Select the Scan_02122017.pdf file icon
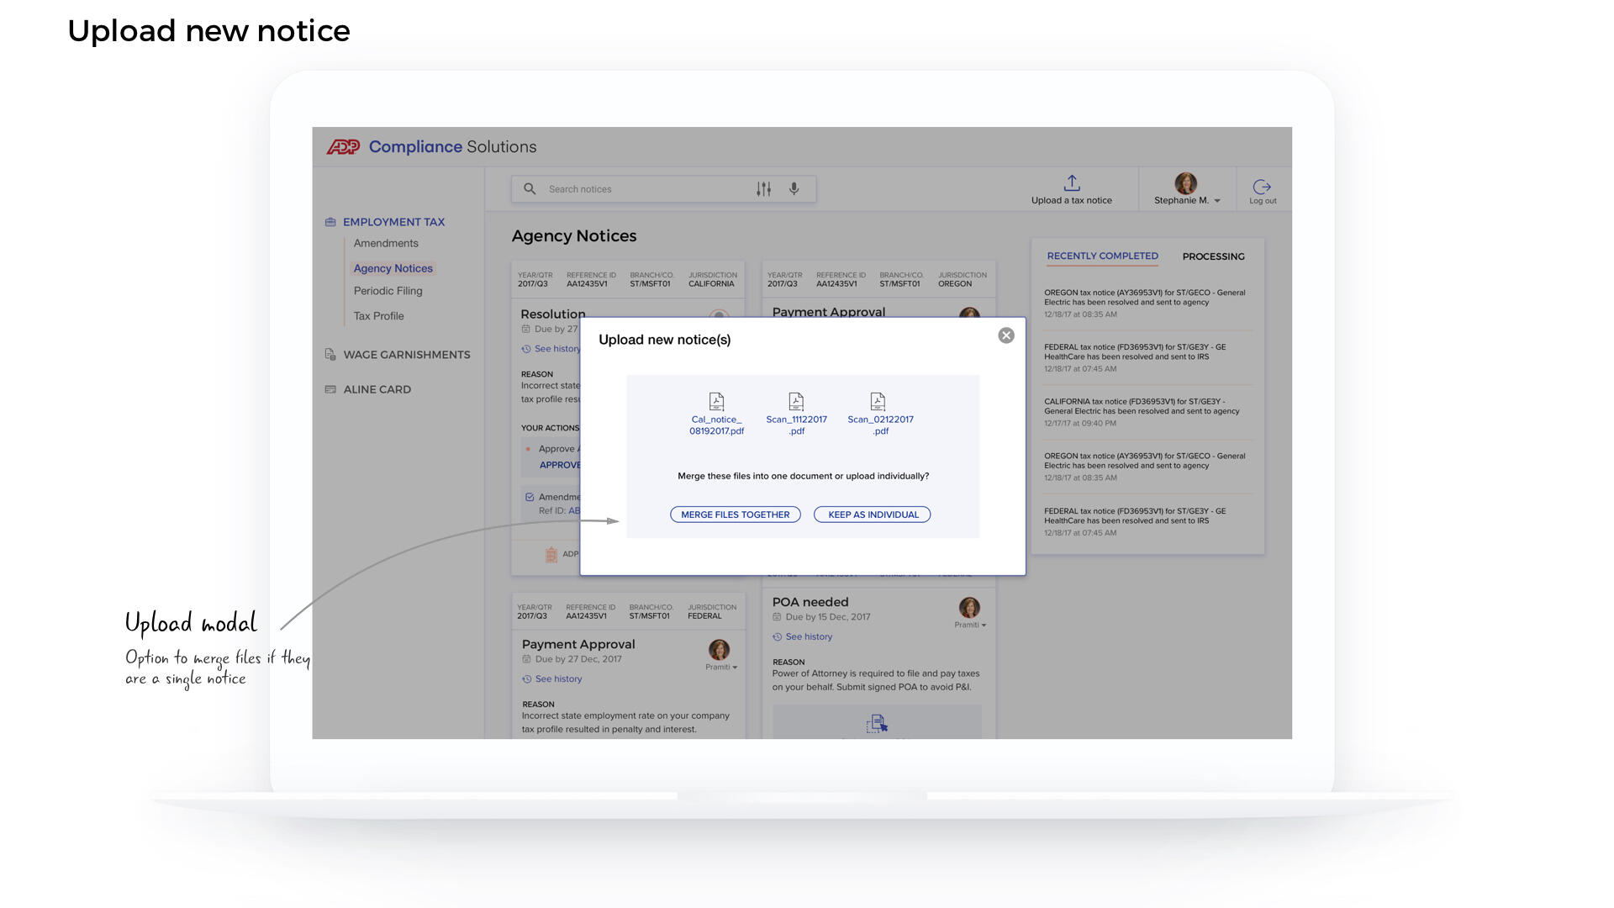This screenshot has width=1614, height=908. point(878,402)
